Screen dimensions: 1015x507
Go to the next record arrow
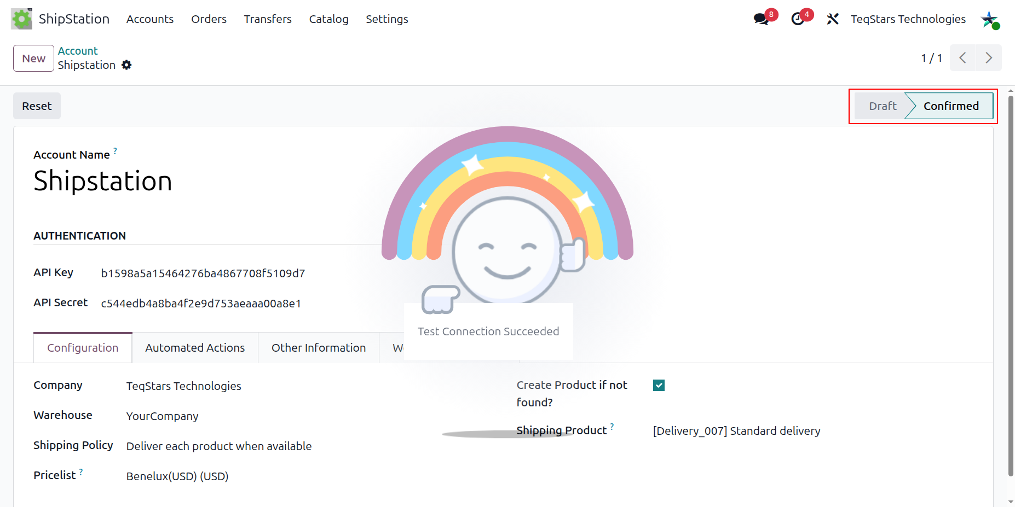coord(989,58)
